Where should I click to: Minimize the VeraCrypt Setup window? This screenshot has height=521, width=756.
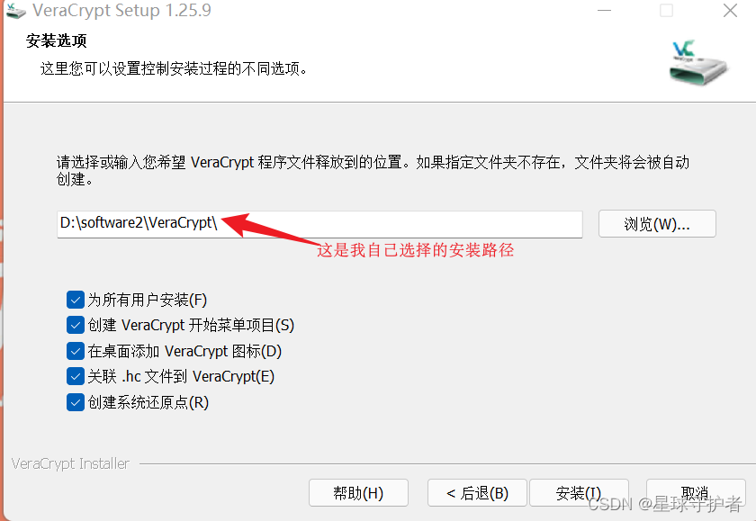click(604, 10)
